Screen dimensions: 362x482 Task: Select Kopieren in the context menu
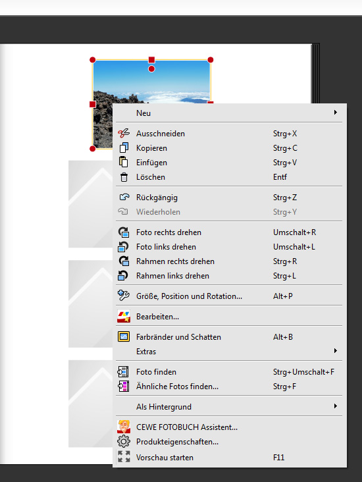pyautogui.click(x=229, y=148)
